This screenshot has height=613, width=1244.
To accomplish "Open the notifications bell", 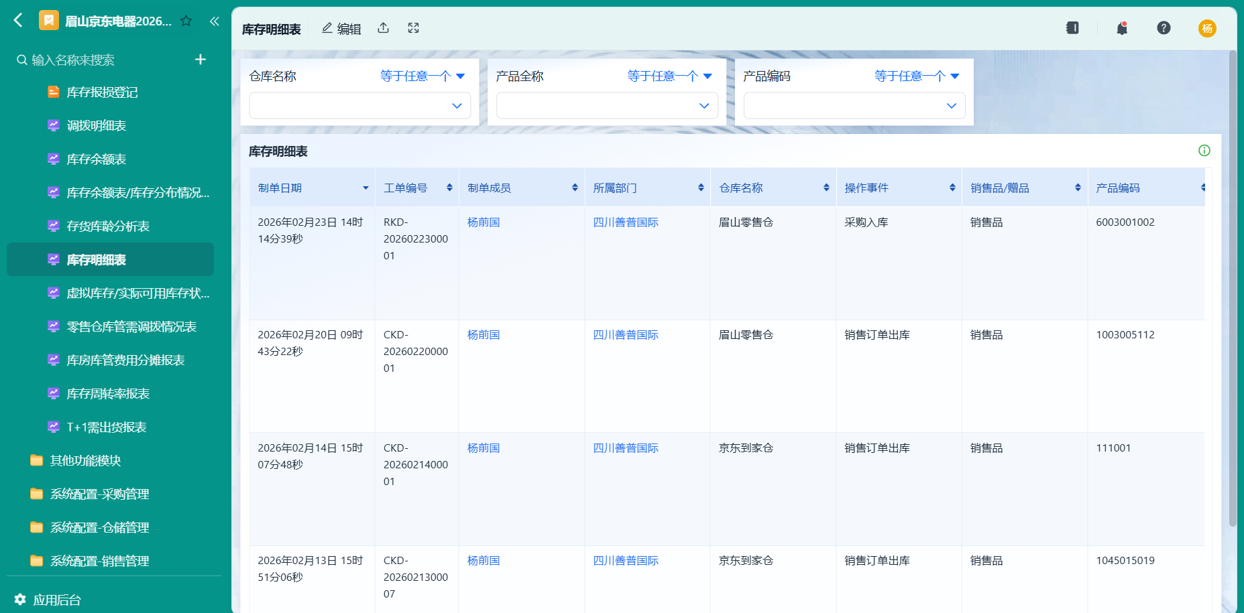I will click(x=1122, y=28).
